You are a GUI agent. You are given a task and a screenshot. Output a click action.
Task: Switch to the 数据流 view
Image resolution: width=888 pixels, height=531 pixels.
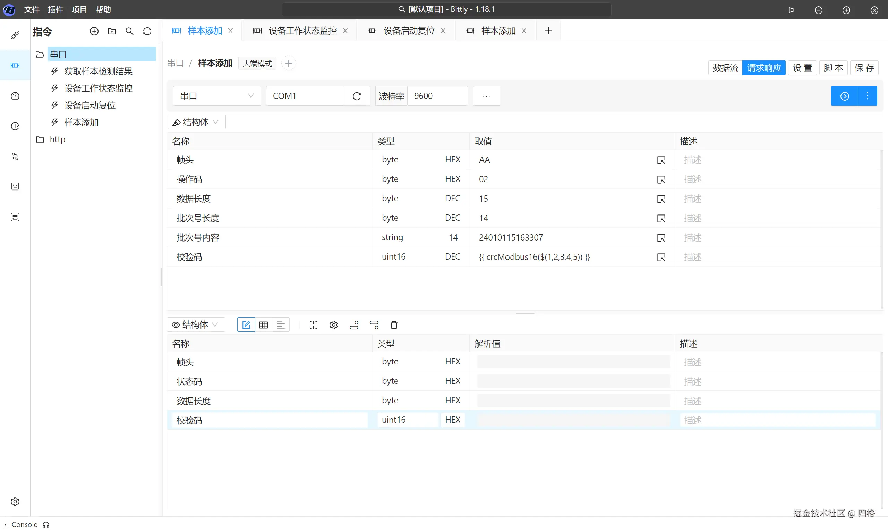725,68
